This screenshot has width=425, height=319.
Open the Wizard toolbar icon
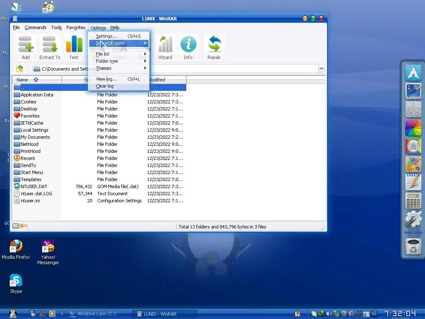(165, 47)
